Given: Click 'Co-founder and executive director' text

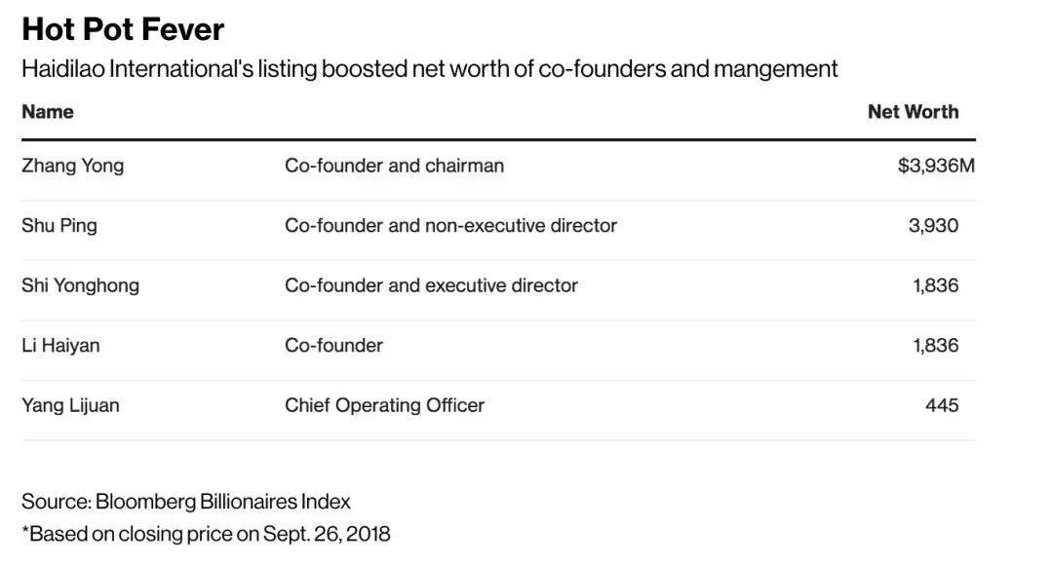Looking at the screenshot, I should click(x=431, y=285).
